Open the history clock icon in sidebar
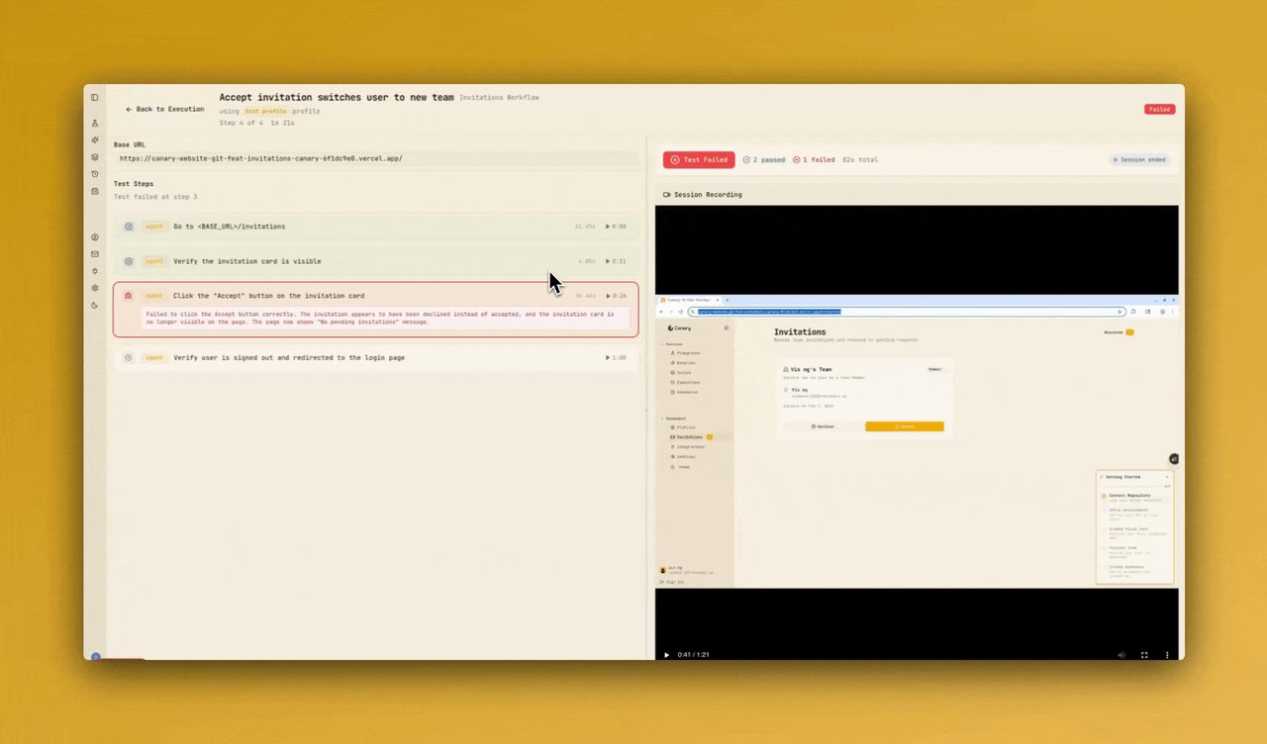 tap(95, 174)
